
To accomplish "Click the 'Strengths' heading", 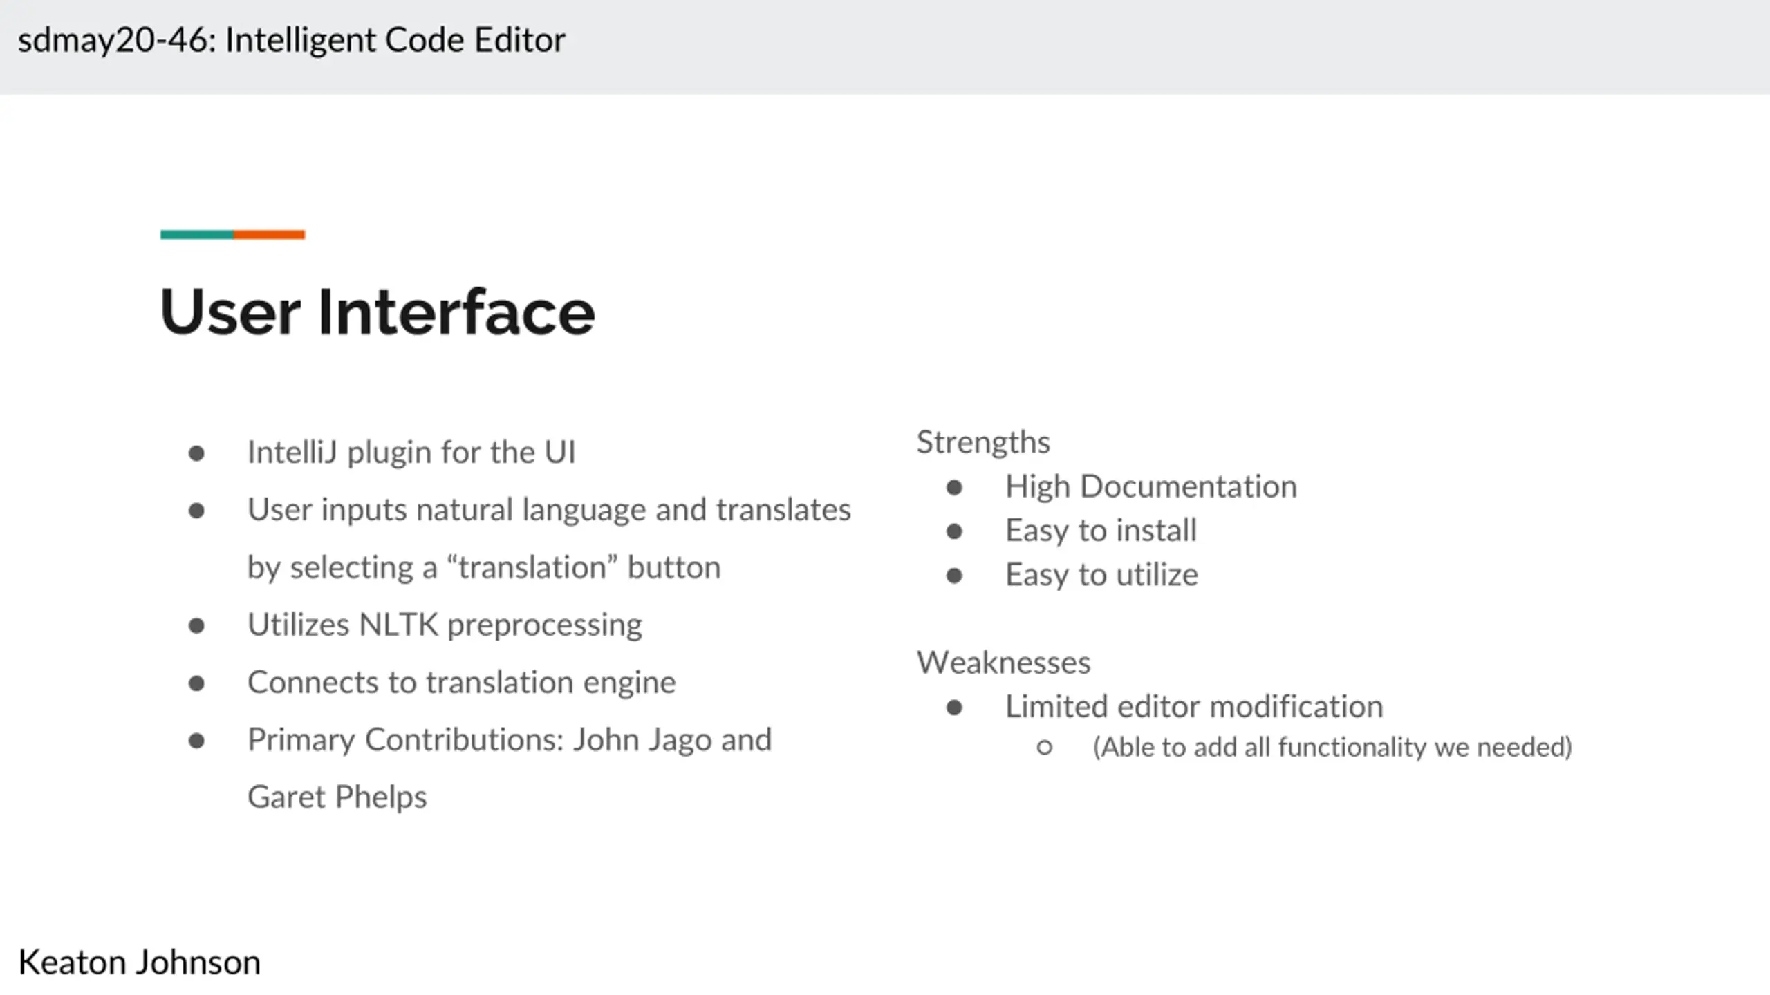I will 982,442.
